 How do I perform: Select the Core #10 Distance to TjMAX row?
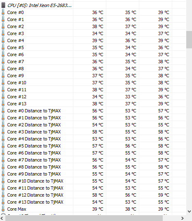93,181
